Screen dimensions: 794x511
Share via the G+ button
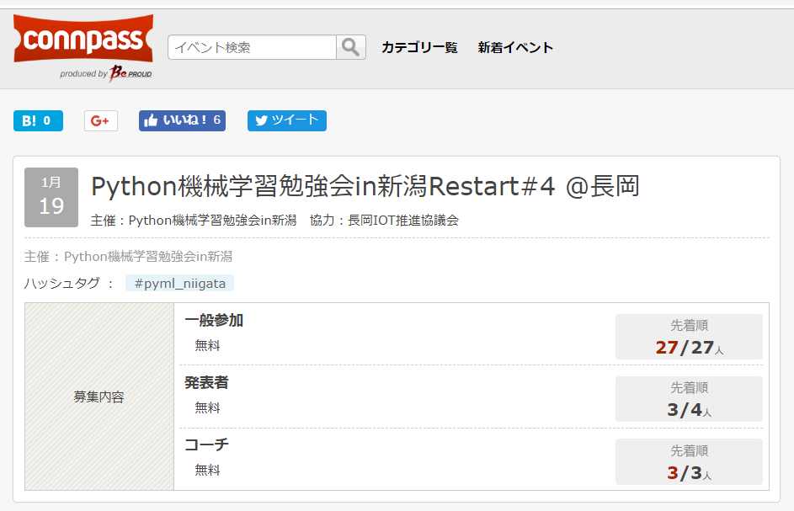coord(101,120)
